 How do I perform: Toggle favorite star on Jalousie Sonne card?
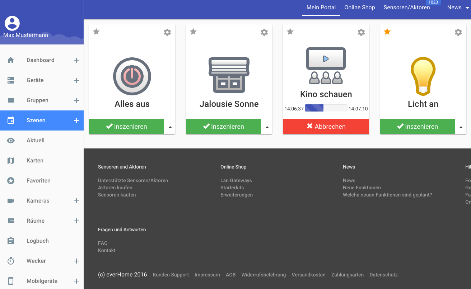point(193,32)
